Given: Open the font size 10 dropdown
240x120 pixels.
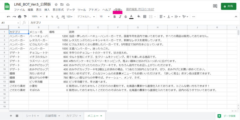Looking at the screenshot, I should point(105,17).
